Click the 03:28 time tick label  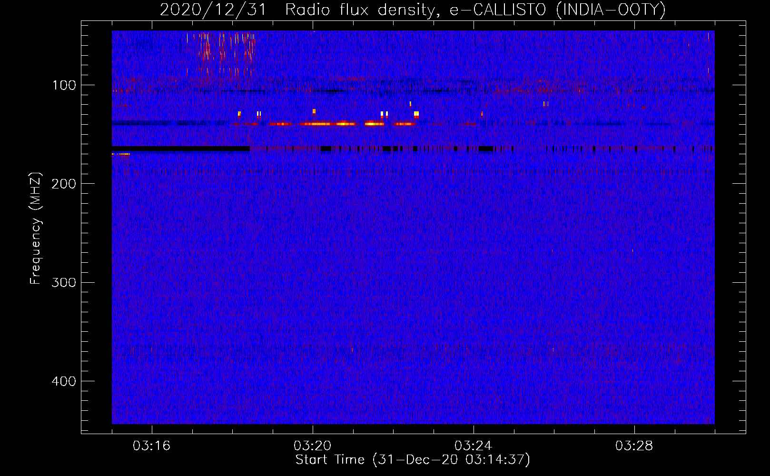(634, 446)
